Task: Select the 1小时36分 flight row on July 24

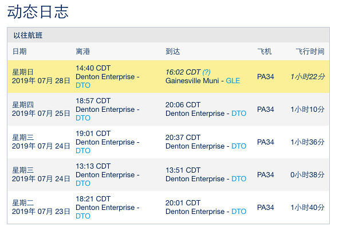Action: 168,142
